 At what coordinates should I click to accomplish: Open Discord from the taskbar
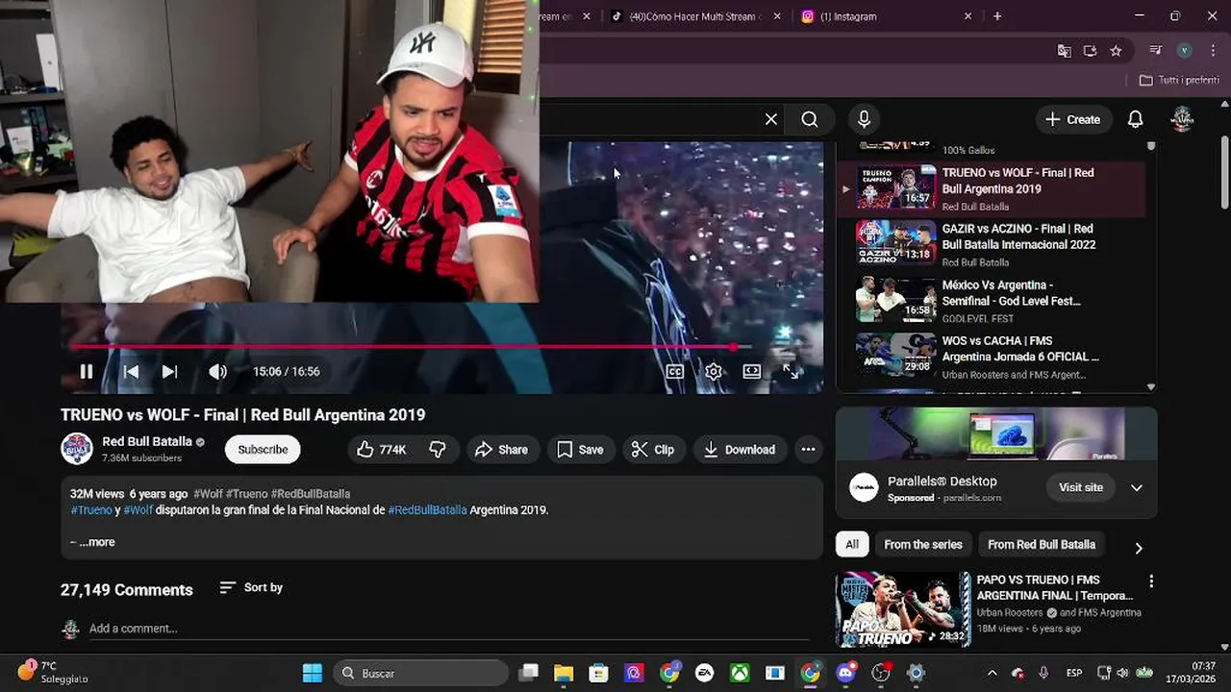845,673
